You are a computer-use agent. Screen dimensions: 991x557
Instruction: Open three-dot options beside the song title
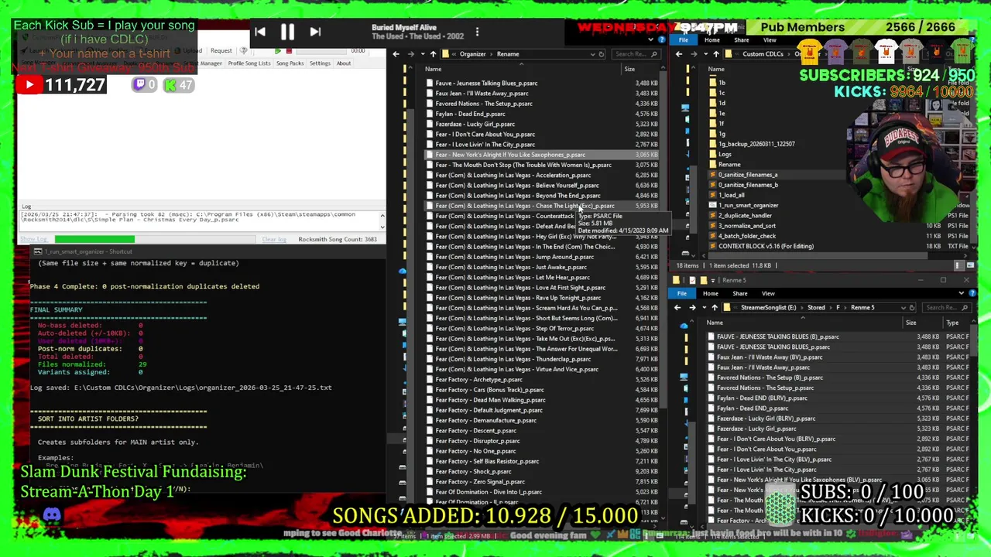[477, 32]
